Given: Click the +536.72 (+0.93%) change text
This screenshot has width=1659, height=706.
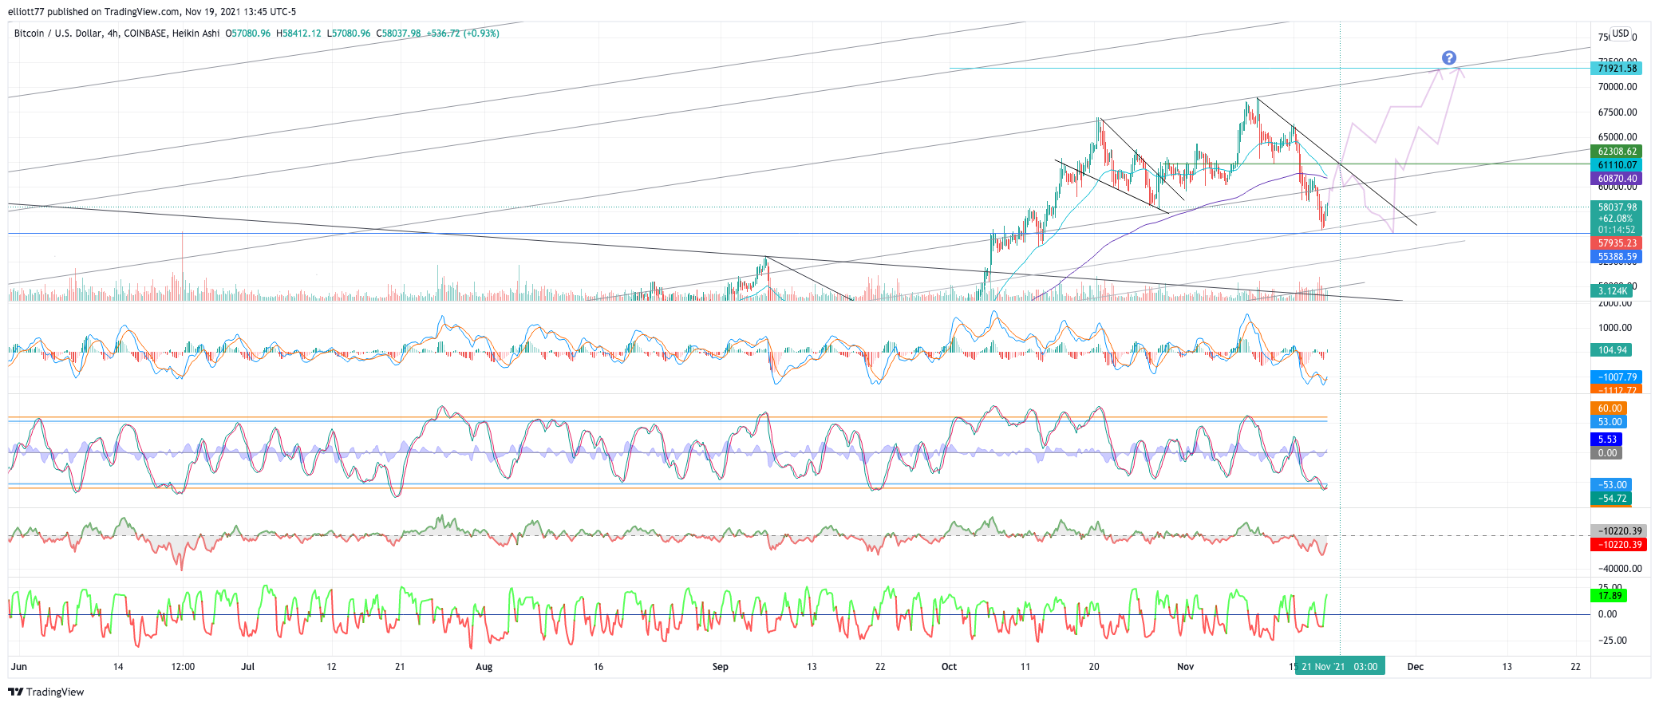Looking at the screenshot, I should click(x=463, y=34).
